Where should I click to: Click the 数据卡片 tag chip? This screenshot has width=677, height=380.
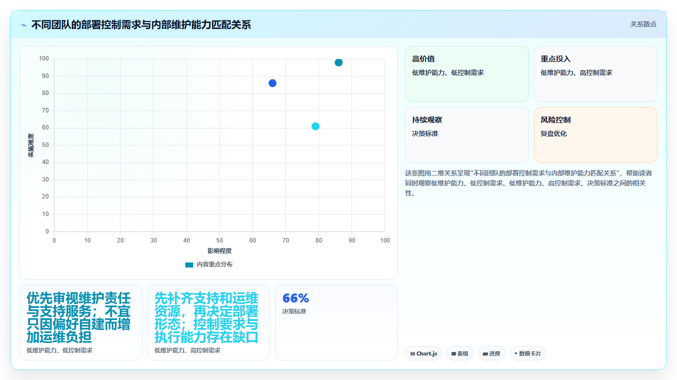coord(527,353)
